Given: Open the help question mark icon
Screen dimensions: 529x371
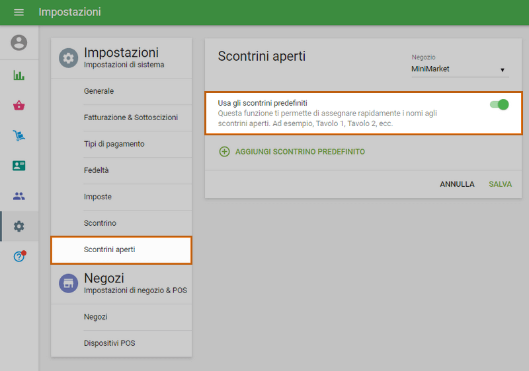Looking at the screenshot, I should (x=19, y=257).
